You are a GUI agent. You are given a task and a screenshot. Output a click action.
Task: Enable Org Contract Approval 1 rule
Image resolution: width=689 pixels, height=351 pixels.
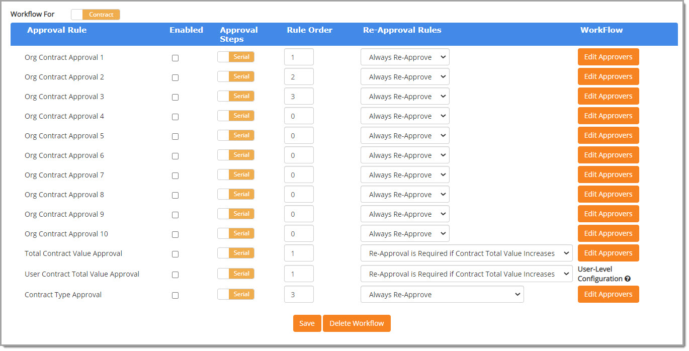coord(175,58)
